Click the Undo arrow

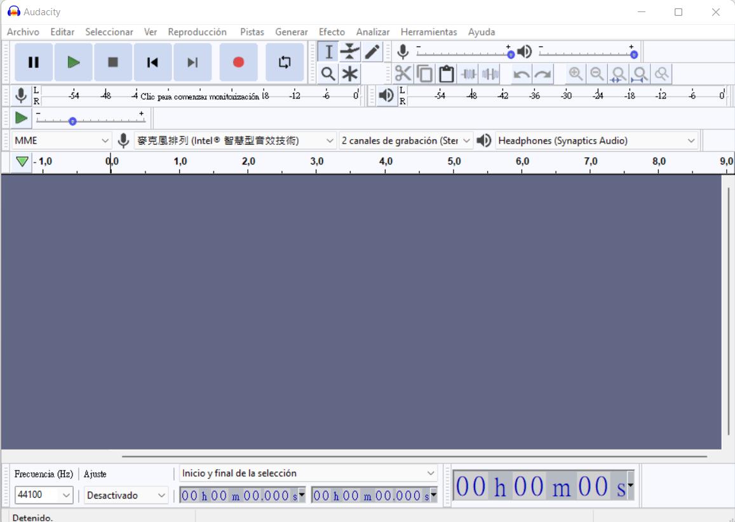click(x=522, y=74)
